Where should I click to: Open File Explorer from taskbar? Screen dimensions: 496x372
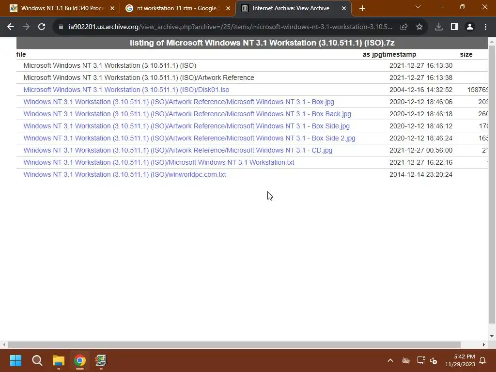pyautogui.click(x=59, y=360)
